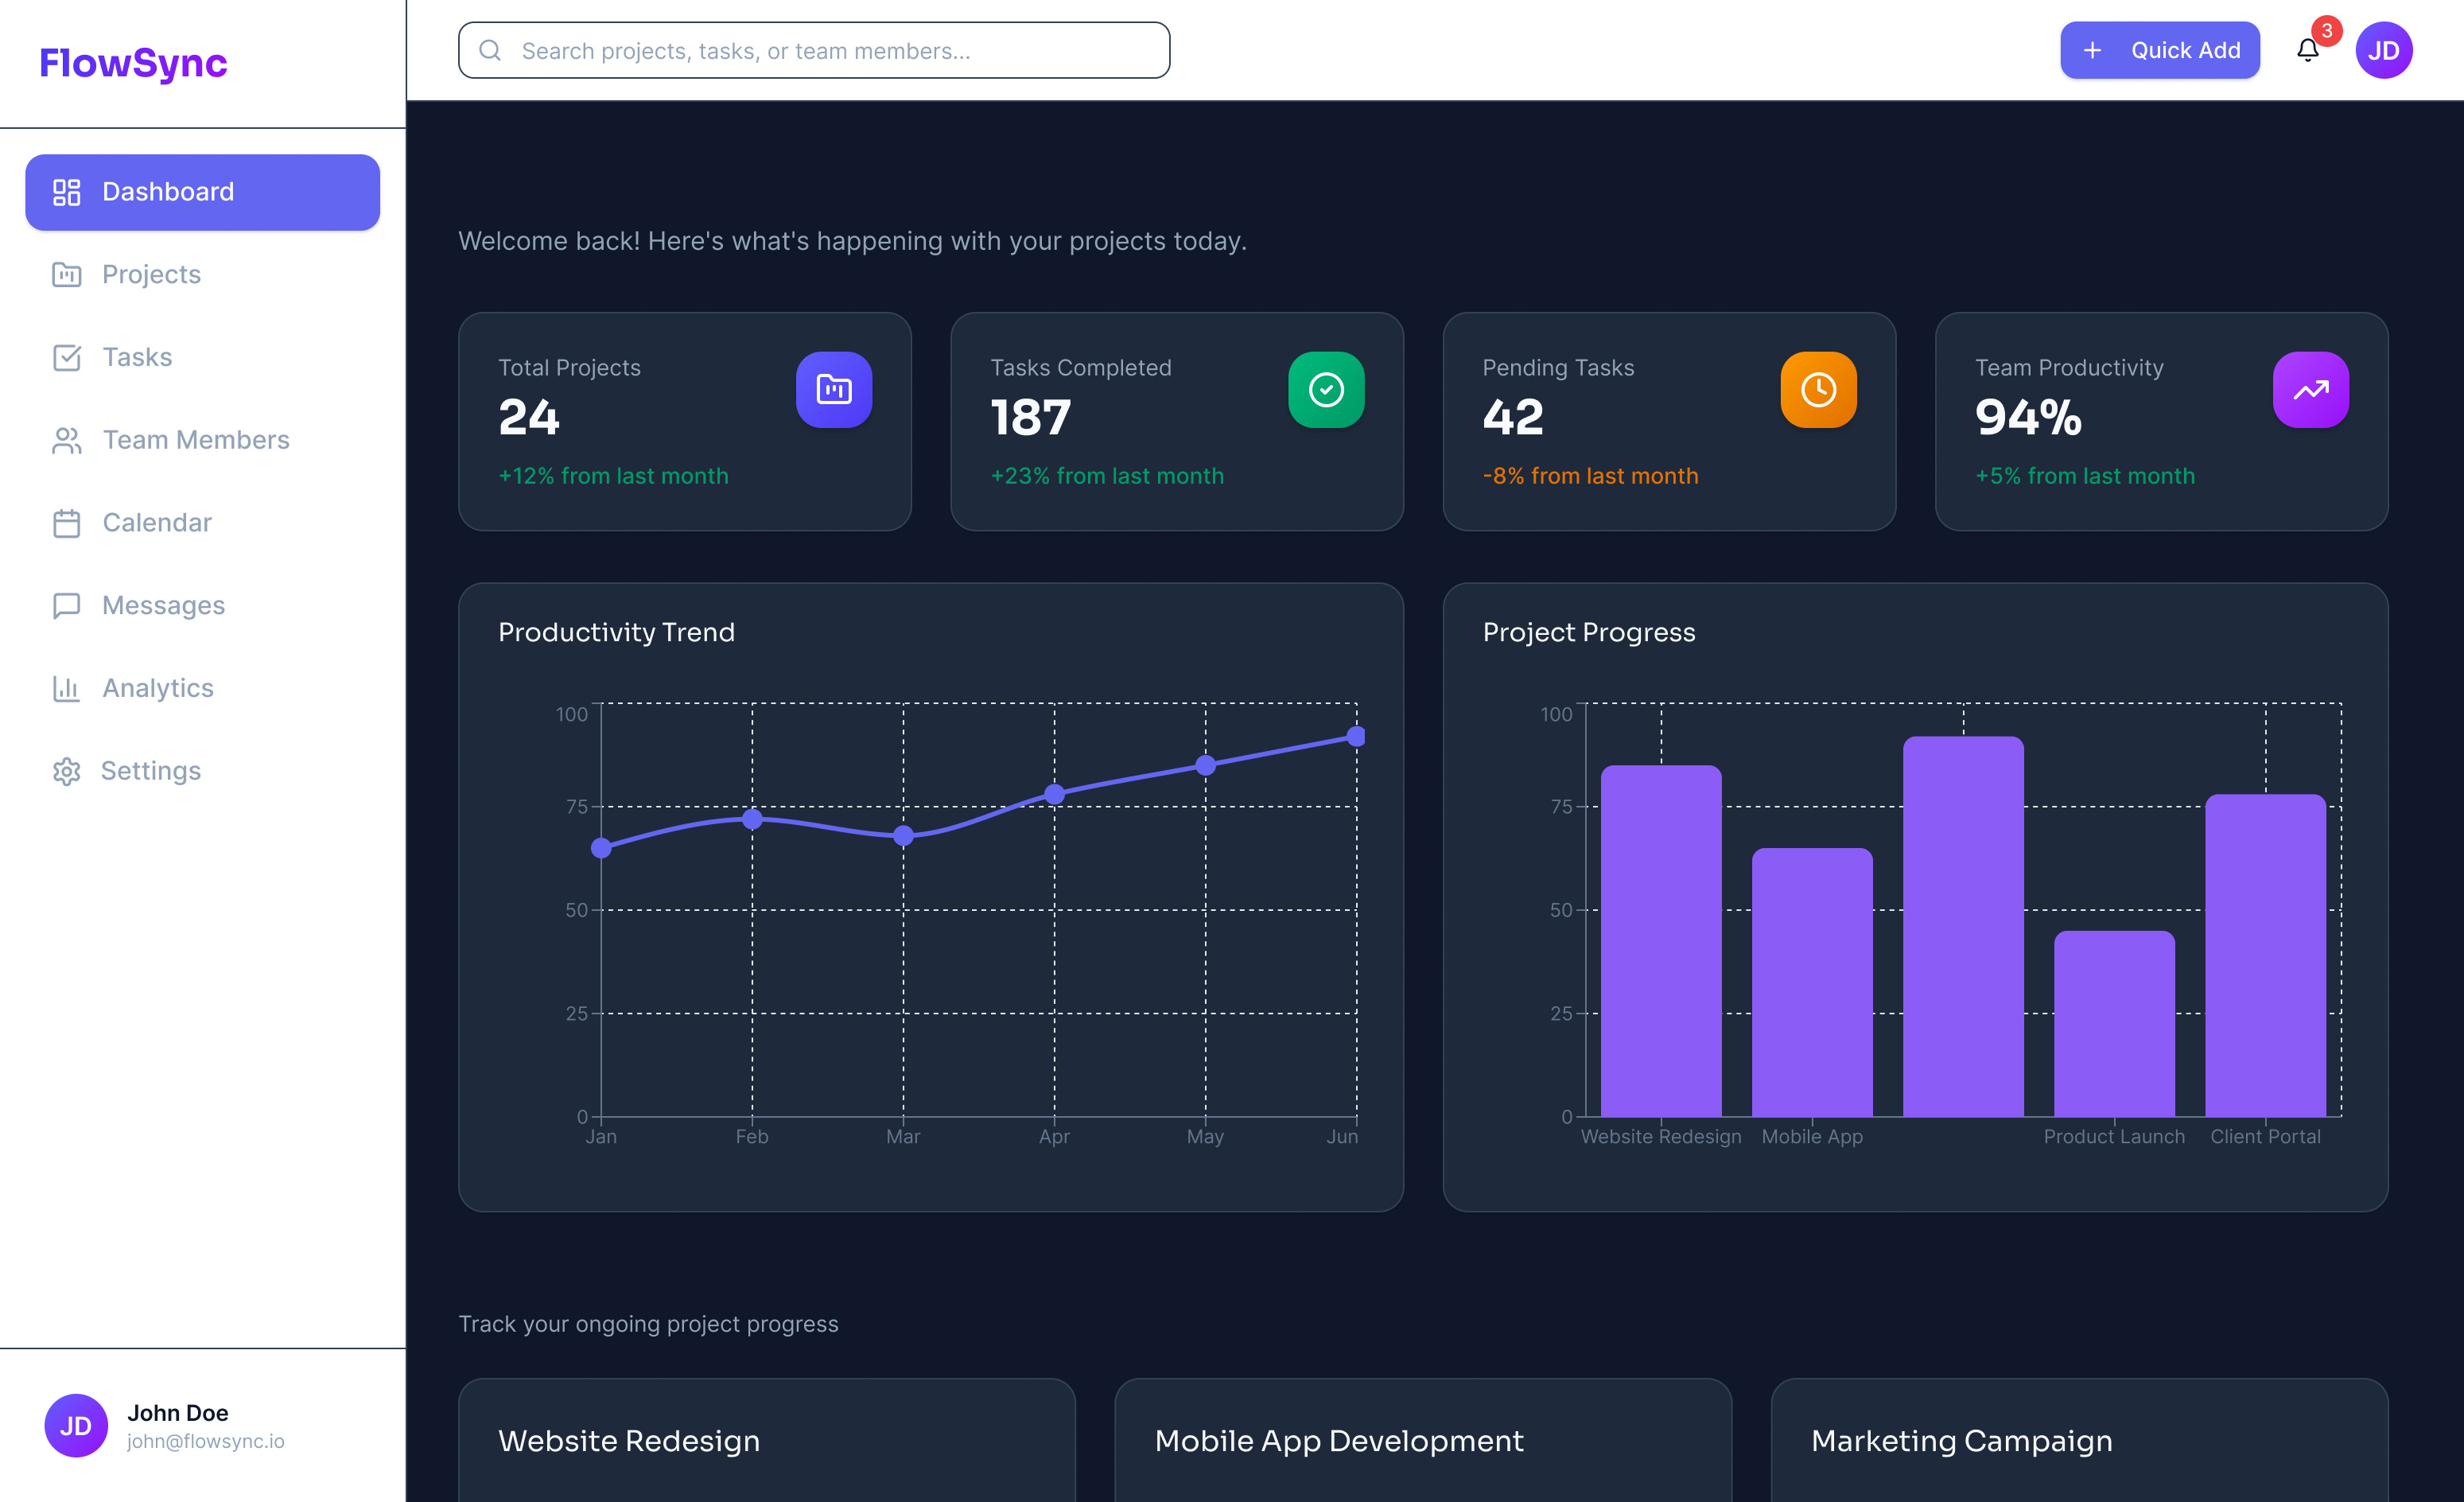Open the Dashboard sidebar item
The width and height of the screenshot is (2464, 1502).
(x=202, y=192)
